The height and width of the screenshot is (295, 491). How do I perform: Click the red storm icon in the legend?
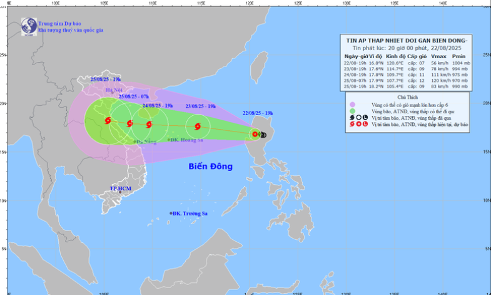point(352,124)
